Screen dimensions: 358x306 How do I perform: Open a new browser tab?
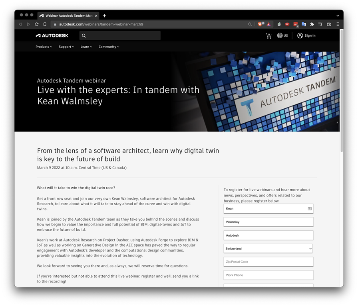(x=104, y=16)
